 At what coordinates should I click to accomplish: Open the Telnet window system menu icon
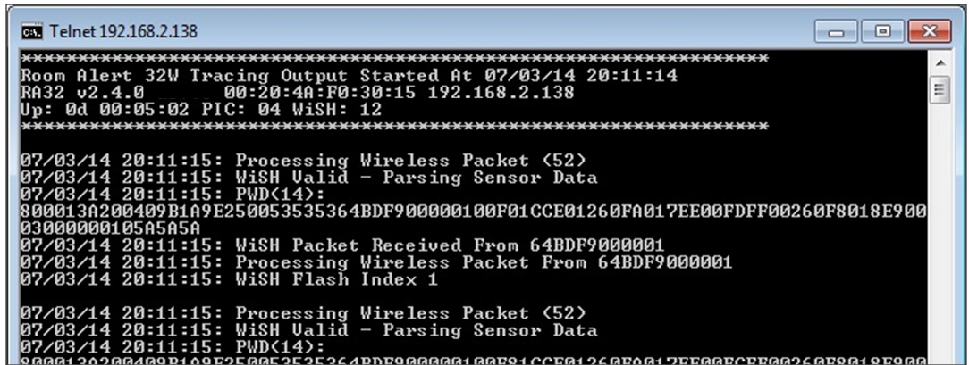click(x=31, y=32)
